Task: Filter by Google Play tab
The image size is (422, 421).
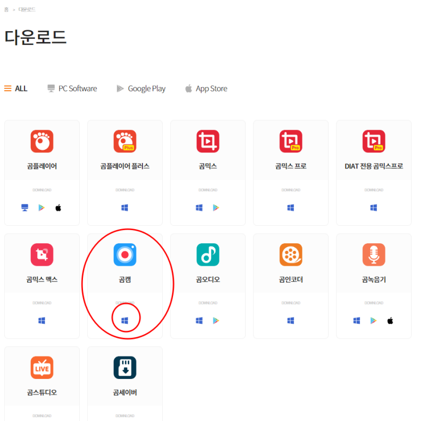Action: [x=141, y=89]
